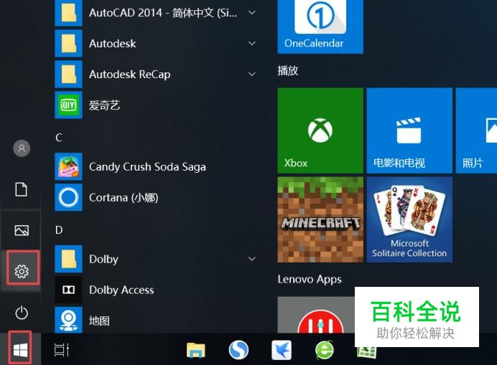Expand the Dolby folder chevron
The height and width of the screenshot is (365, 497).
pyautogui.click(x=252, y=259)
